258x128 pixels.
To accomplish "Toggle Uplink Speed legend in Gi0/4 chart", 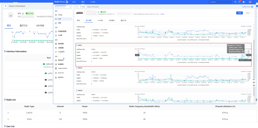I will [181, 62].
